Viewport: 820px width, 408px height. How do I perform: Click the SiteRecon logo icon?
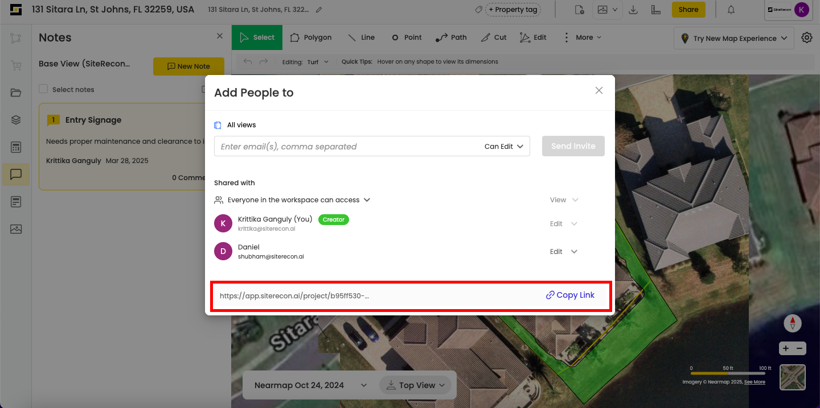pyautogui.click(x=16, y=10)
